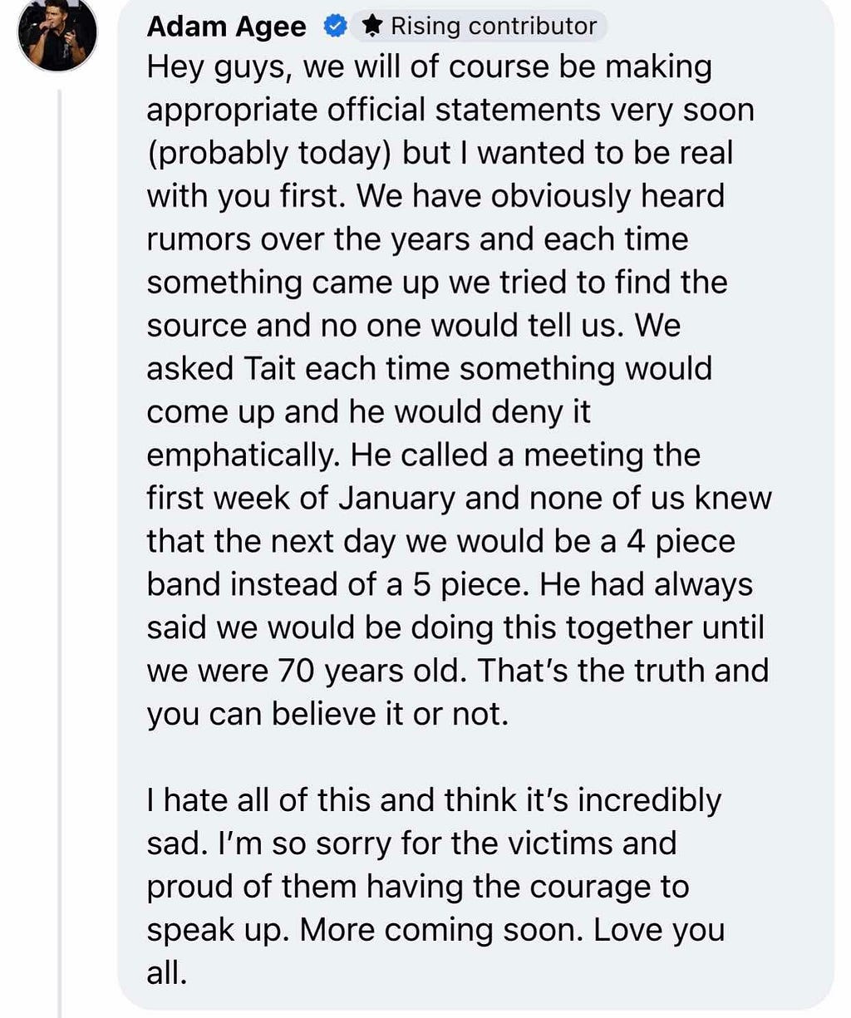851x1018 pixels.
Task: Click the star icon in contributor badge
Action: click(373, 27)
